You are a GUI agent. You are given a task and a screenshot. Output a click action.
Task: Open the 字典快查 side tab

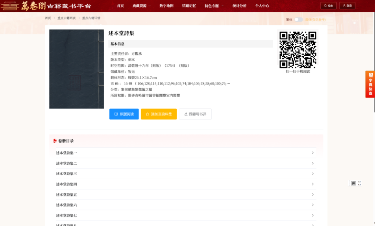pos(370,84)
